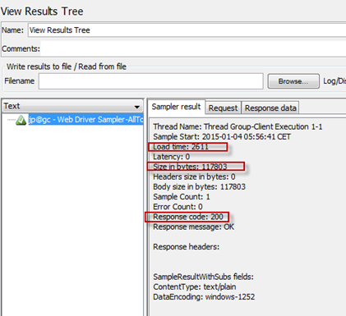This screenshot has height=316, width=346.
Task: Open the Text renderer dropdown
Action: [72, 106]
